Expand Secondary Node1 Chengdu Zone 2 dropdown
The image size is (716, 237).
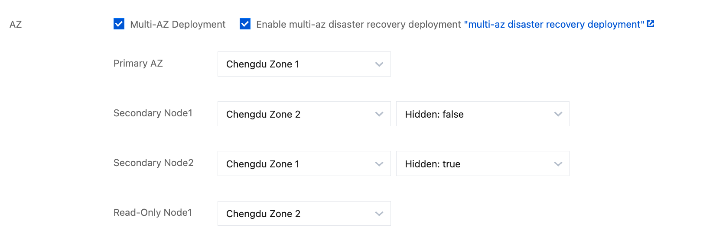[304, 114]
